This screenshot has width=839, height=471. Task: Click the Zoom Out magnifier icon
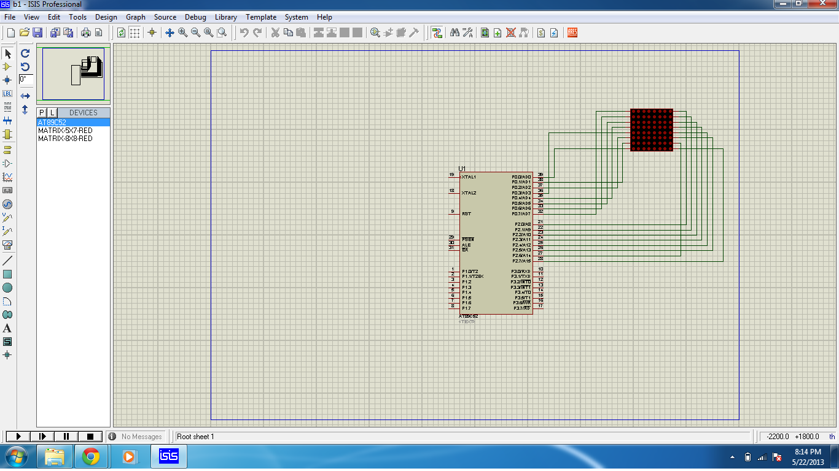pos(195,33)
